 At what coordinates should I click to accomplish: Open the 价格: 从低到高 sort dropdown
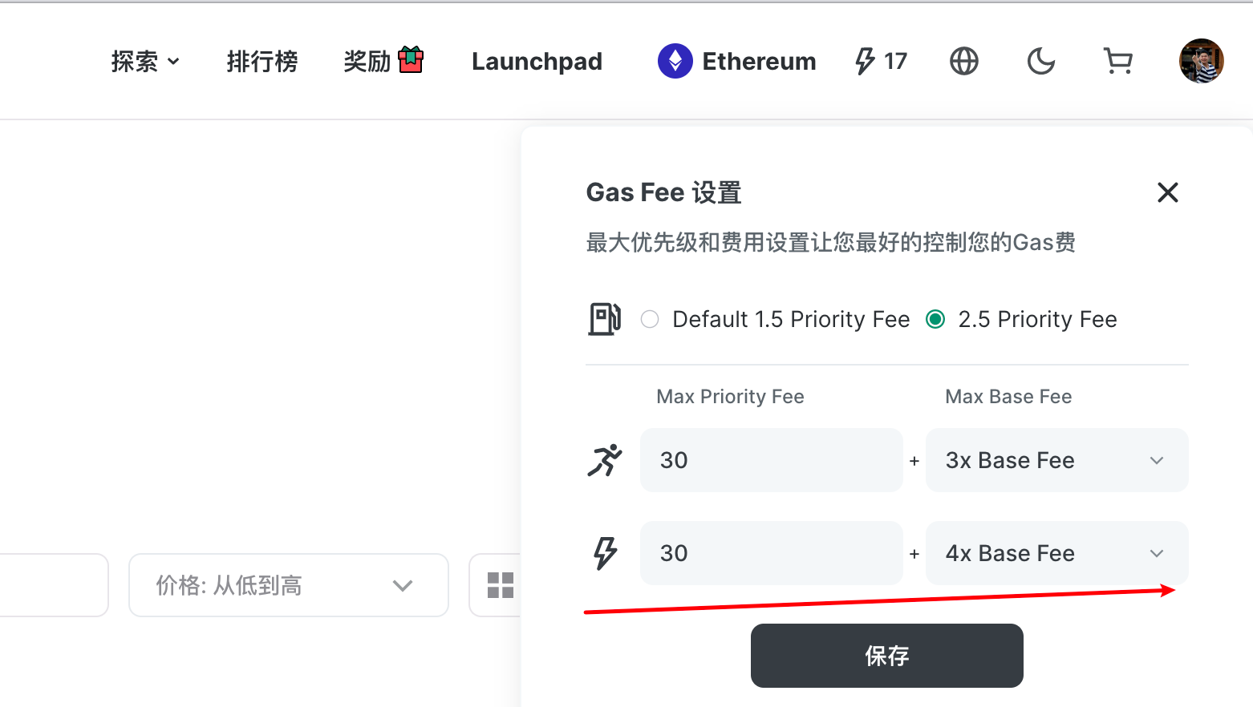(289, 585)
